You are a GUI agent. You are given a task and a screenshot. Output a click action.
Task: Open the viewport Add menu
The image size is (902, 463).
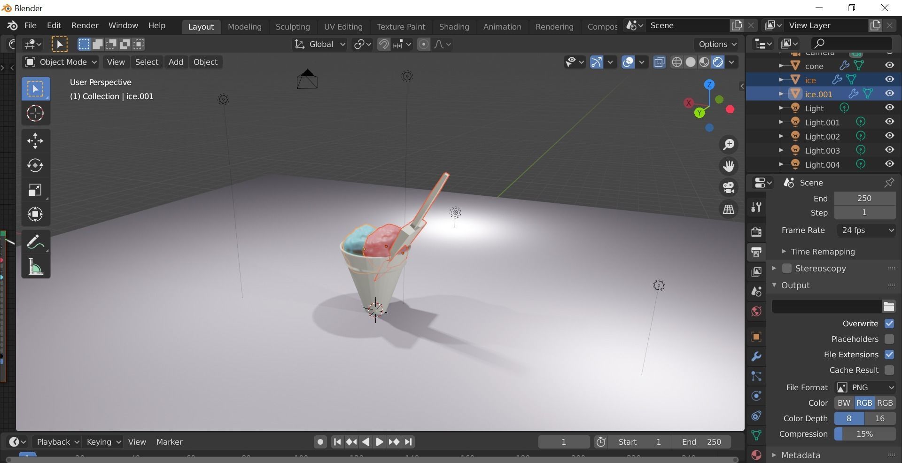coord(176,62)
